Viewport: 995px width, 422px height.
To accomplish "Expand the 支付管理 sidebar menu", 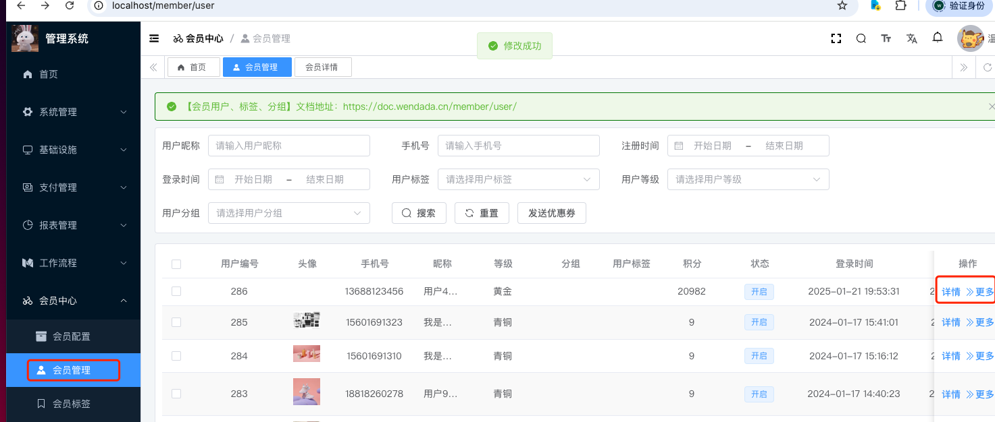I will point(73,187).
